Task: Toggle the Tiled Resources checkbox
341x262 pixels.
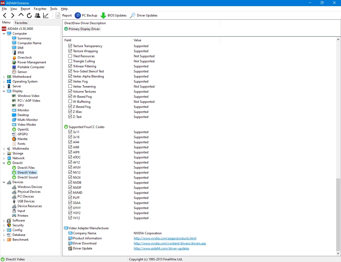Action: 70,56
